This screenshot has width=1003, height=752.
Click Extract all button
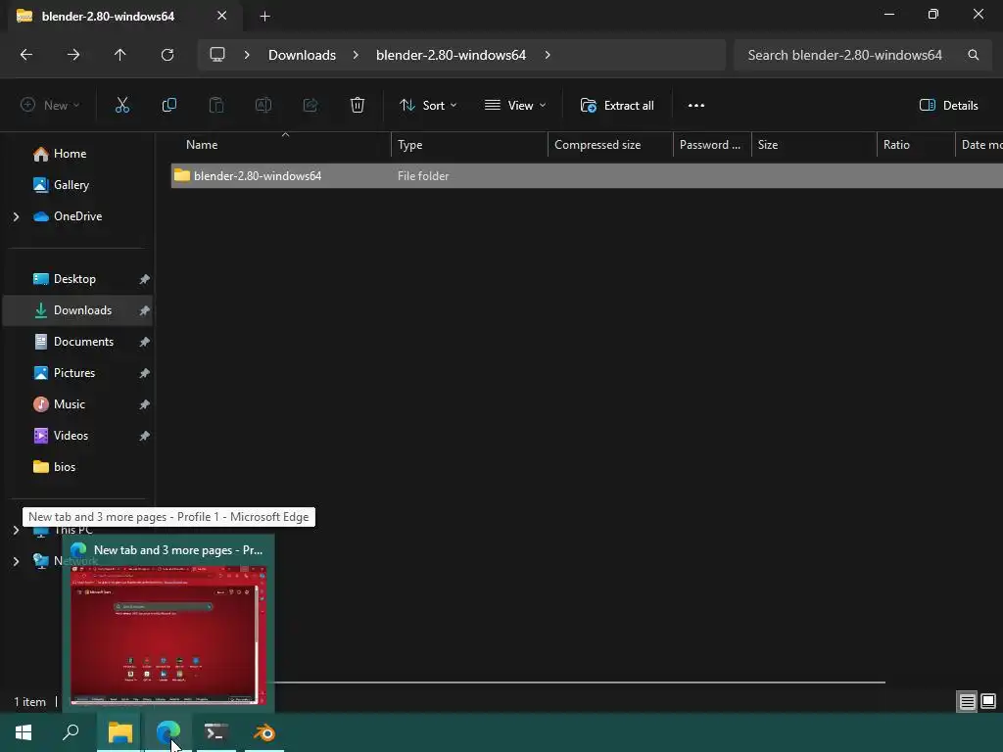[617, 106]
